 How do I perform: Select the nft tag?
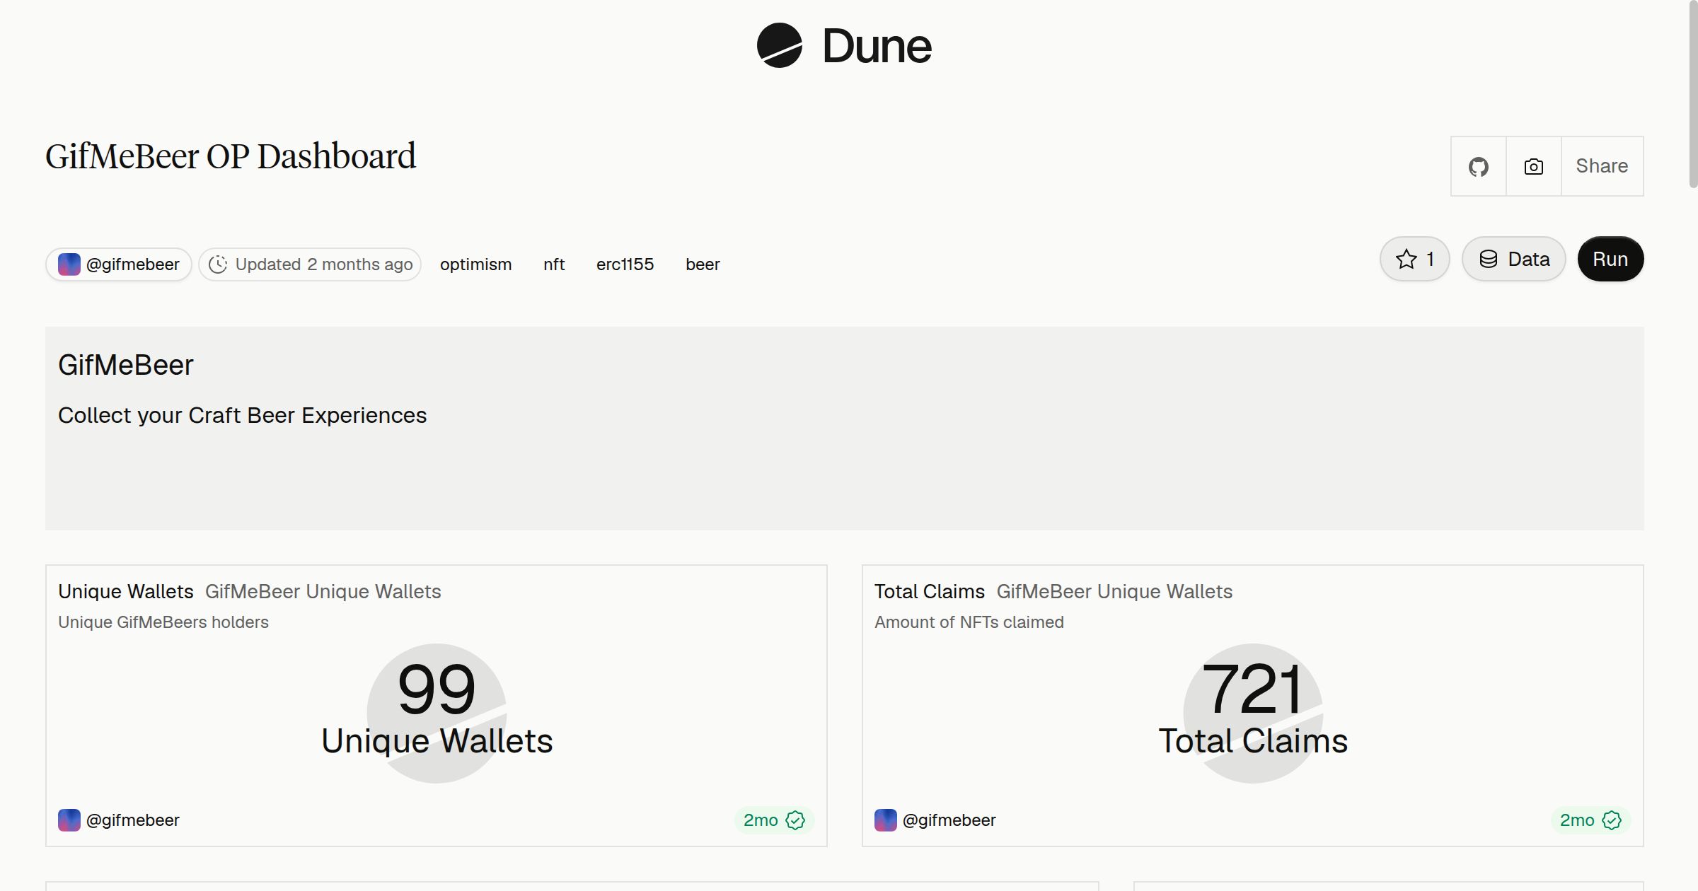point(554,264)
